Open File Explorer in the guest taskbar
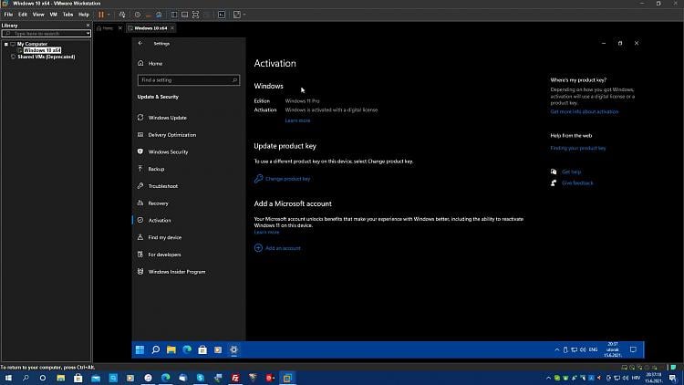This screenshot has width=684, height=385. tap(171, 349)
